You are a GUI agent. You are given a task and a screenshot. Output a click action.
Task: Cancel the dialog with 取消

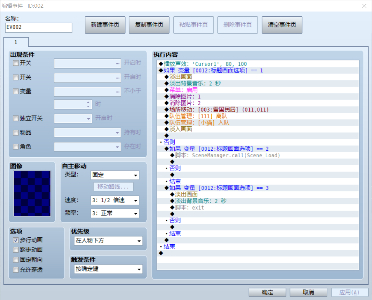pyautogui.click(x=309, y=292)
